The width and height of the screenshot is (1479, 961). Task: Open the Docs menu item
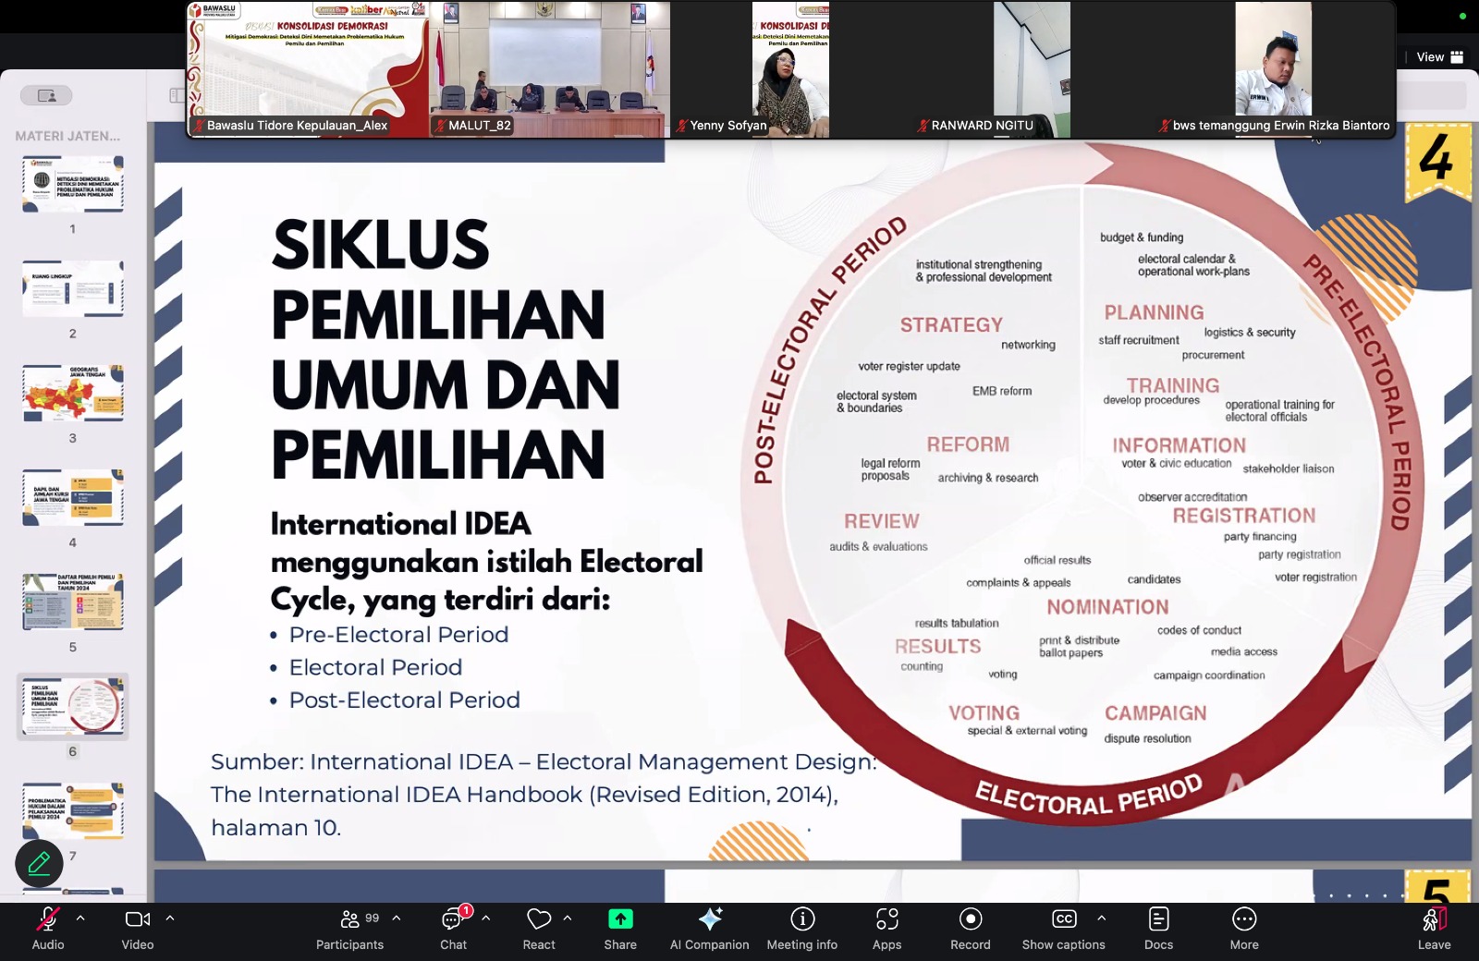pos(1158,928)
